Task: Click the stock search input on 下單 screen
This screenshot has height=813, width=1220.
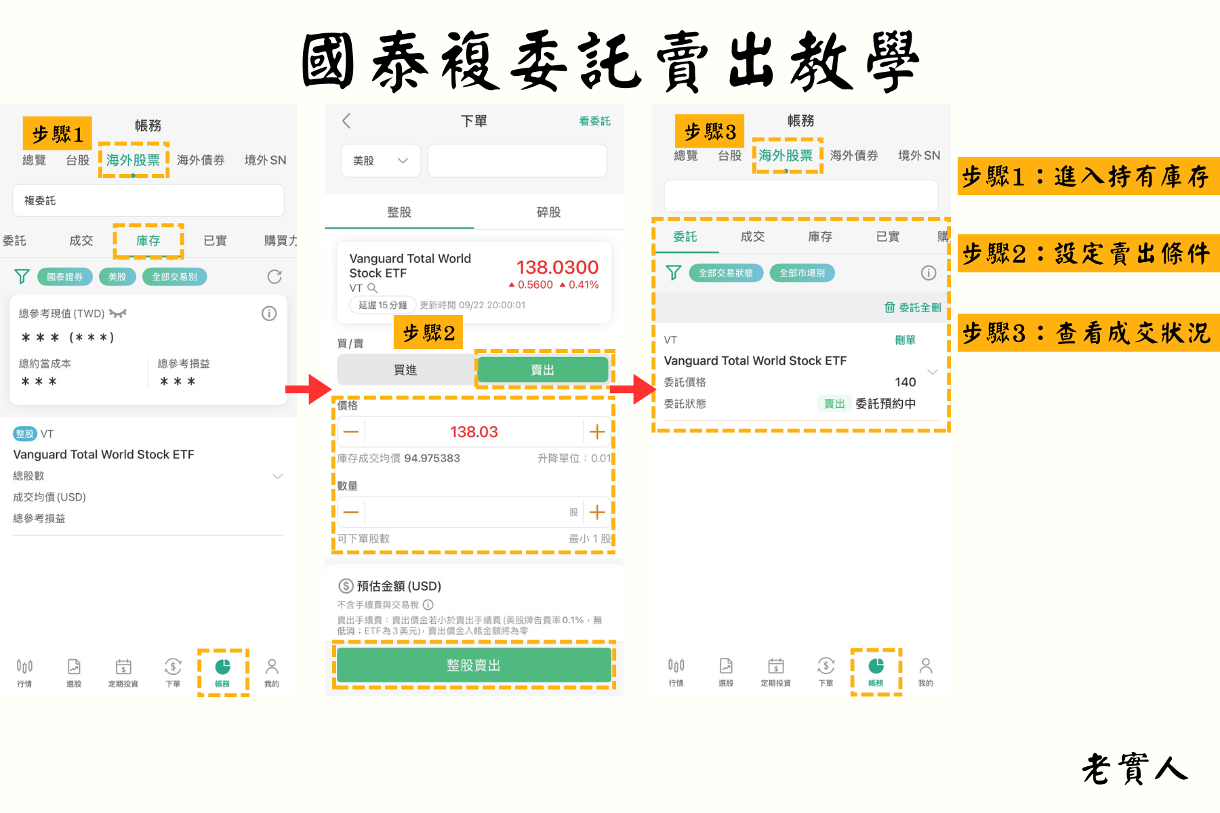Action: [517, 161]
